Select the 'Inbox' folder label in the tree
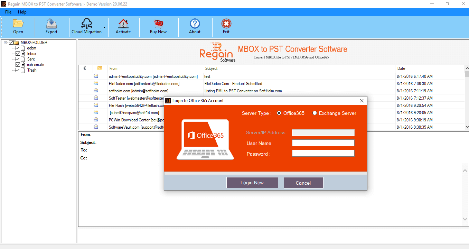The width and height of the screenshot is (469, 249). click(x=32, y=54)
